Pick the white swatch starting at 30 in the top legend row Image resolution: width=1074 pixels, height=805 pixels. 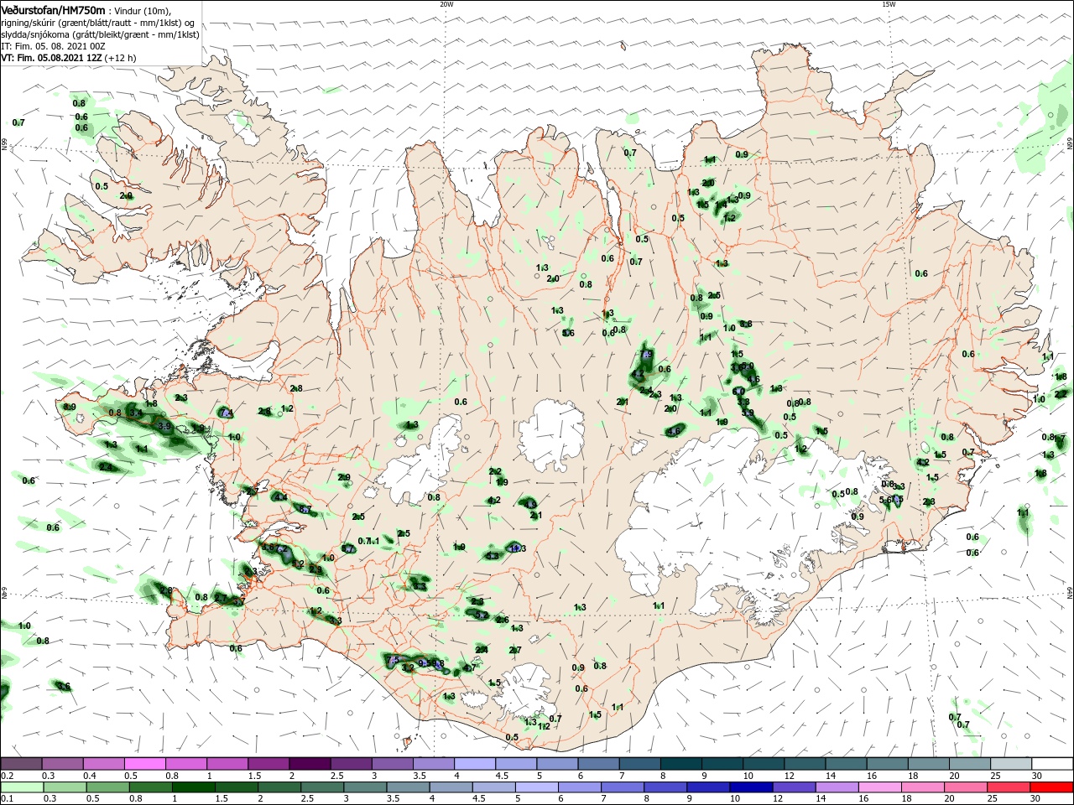click(1052, 763)
